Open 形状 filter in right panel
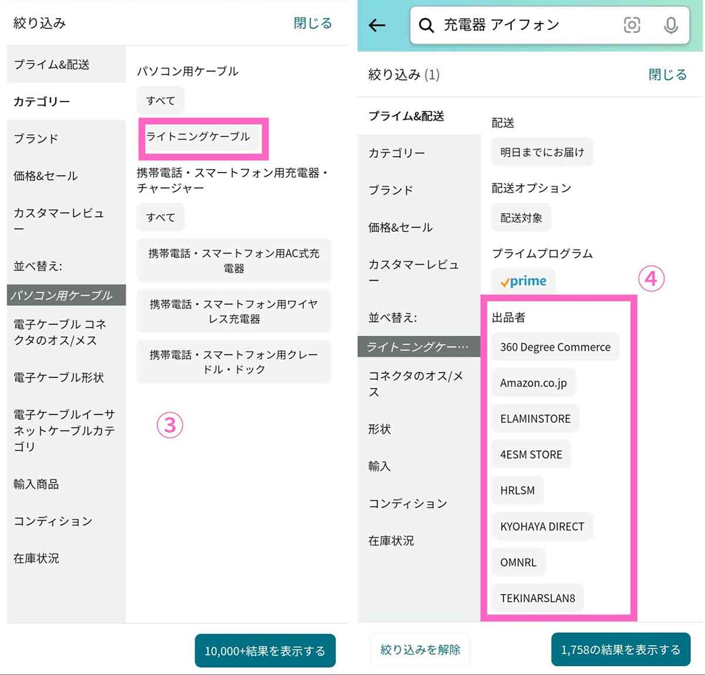Screen dimensions: 705x675 (419, 429)
